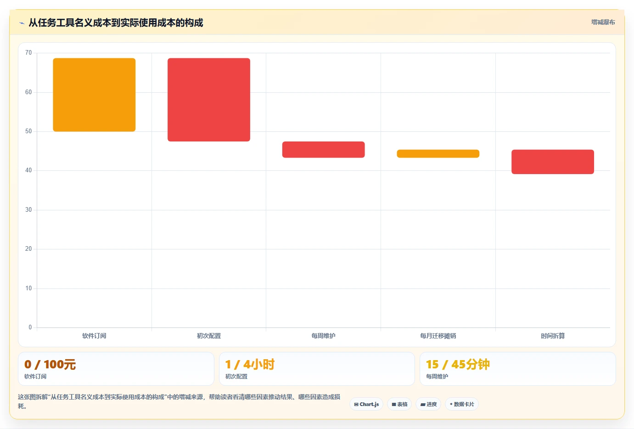Click the chart title text

point(116,23)
